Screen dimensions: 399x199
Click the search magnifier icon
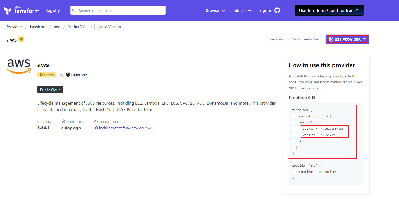point(74,11)
